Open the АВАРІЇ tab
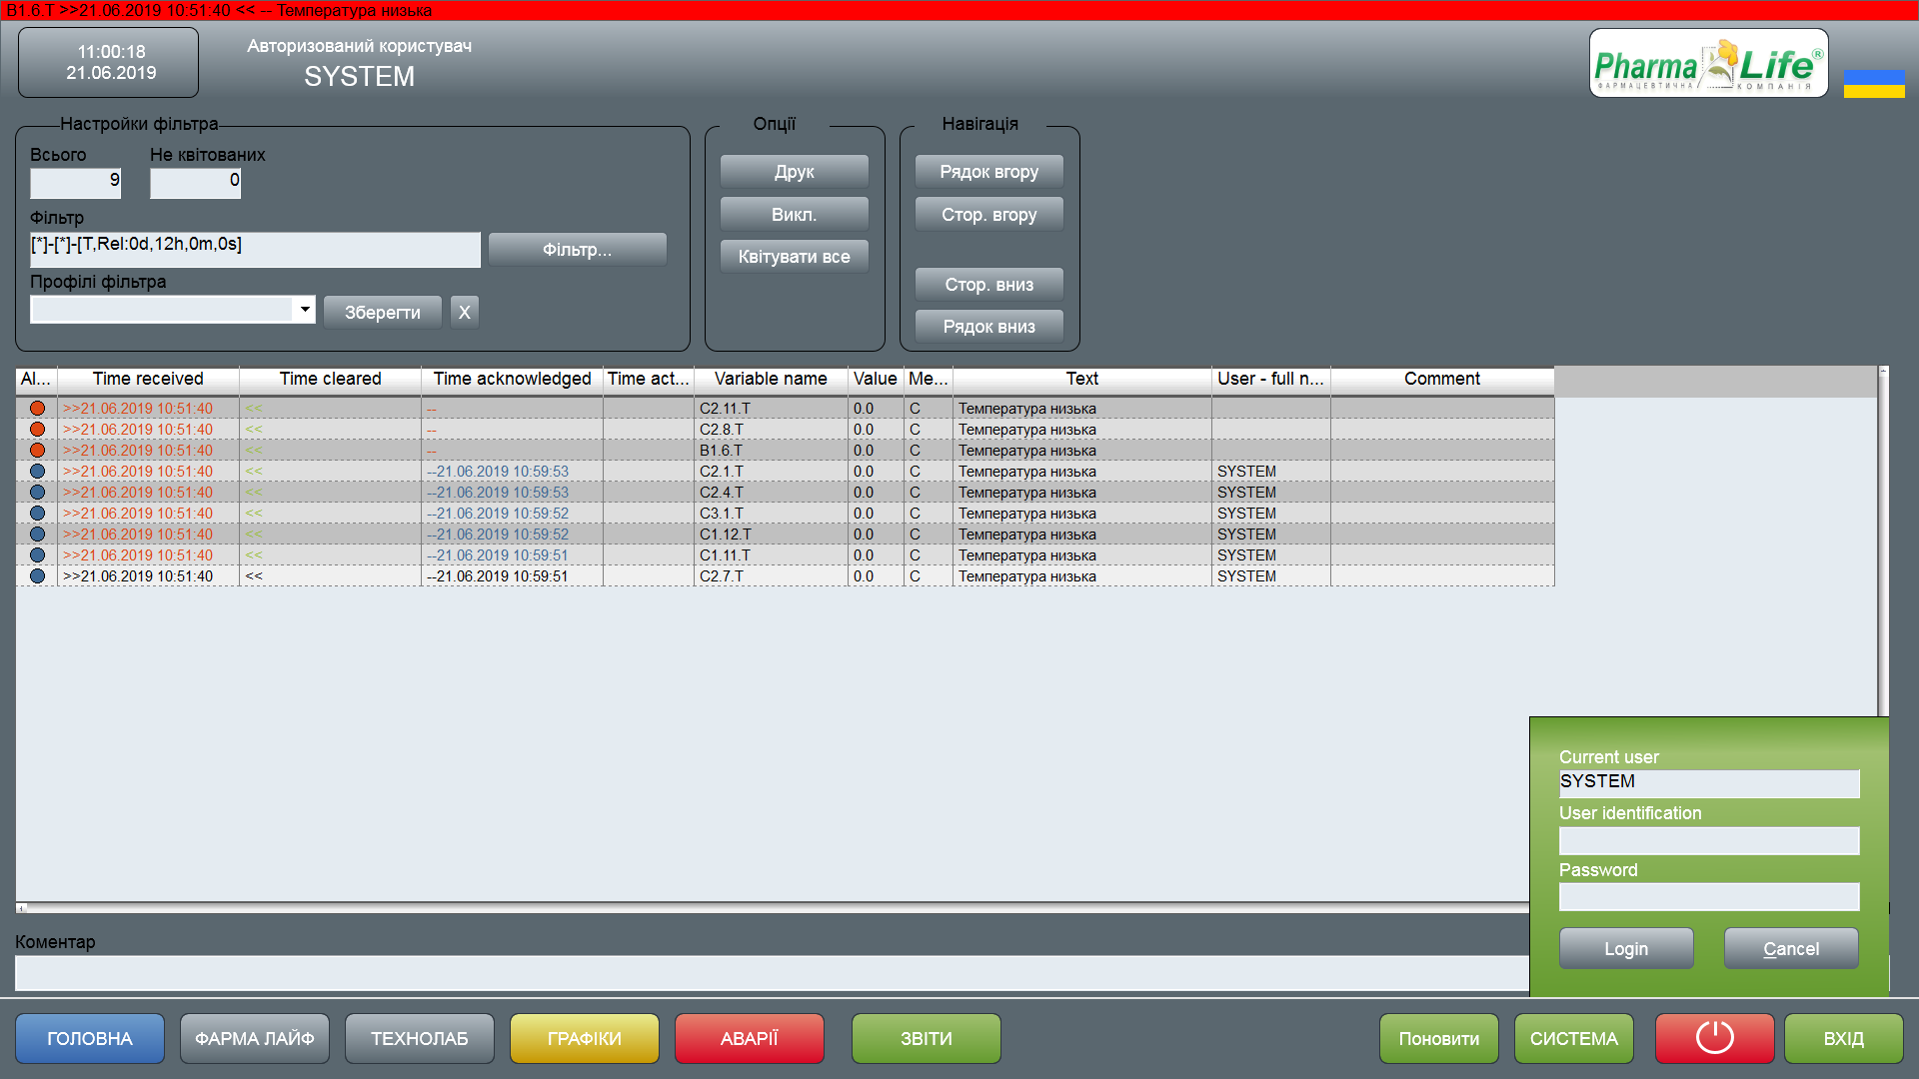The height and width of the screenshot is (1079, 1919). (749, 1038)
